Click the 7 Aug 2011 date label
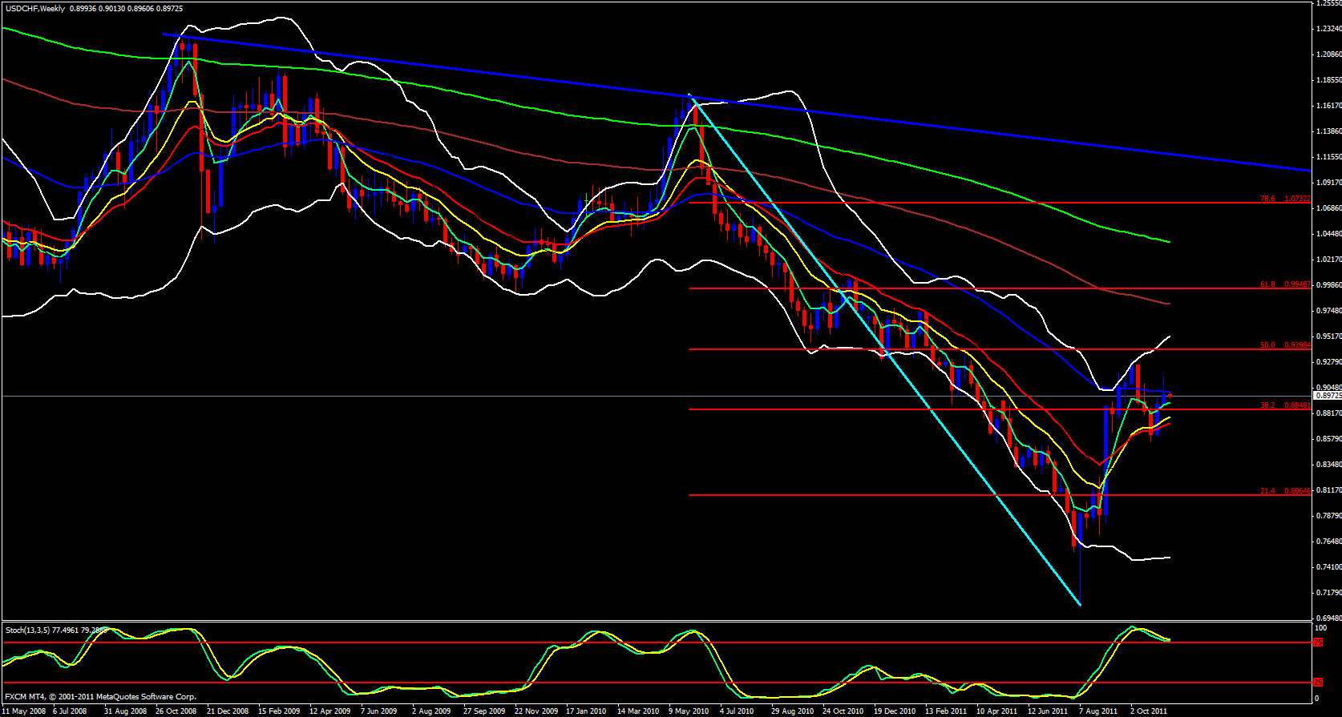This screenshot has width=1342, height=717. 1098,711
